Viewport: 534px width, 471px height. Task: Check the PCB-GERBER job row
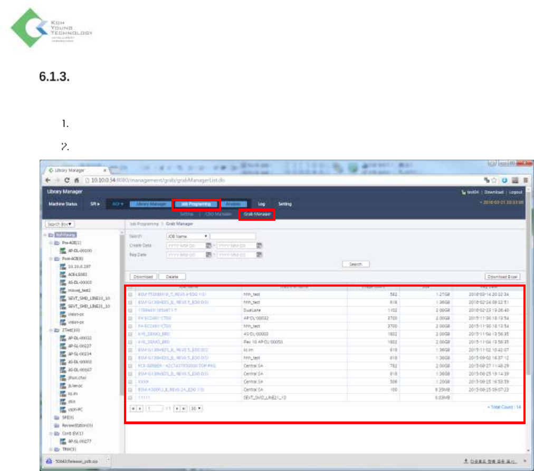point(130,366)
